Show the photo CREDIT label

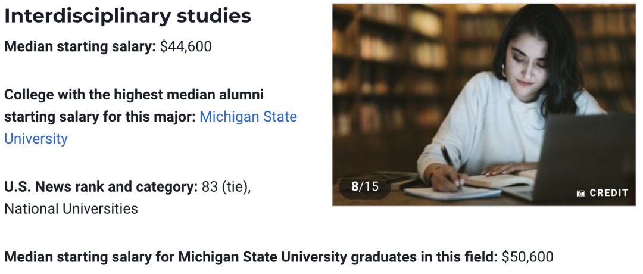pos(608,193)
